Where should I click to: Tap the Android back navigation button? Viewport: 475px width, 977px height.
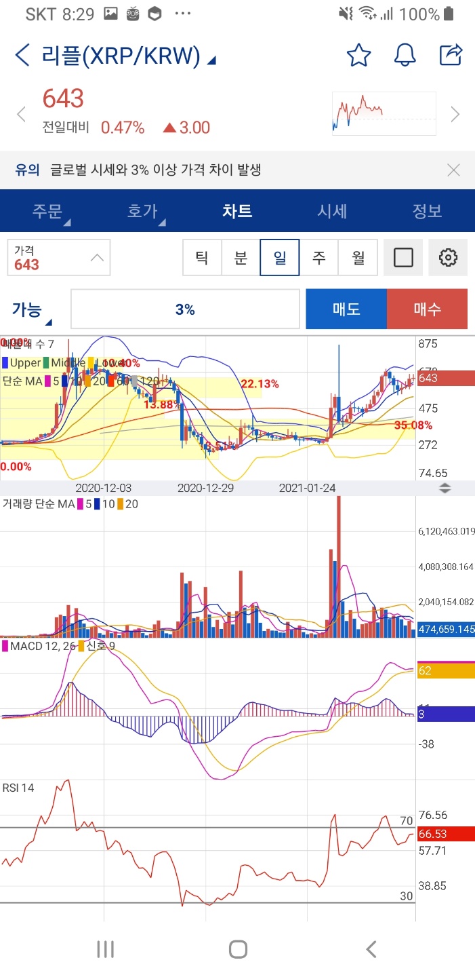coord(371,949)
